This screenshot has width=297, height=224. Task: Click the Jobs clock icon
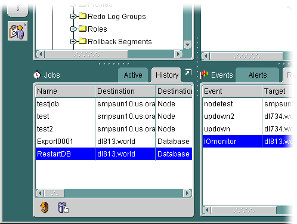[37, 75]
